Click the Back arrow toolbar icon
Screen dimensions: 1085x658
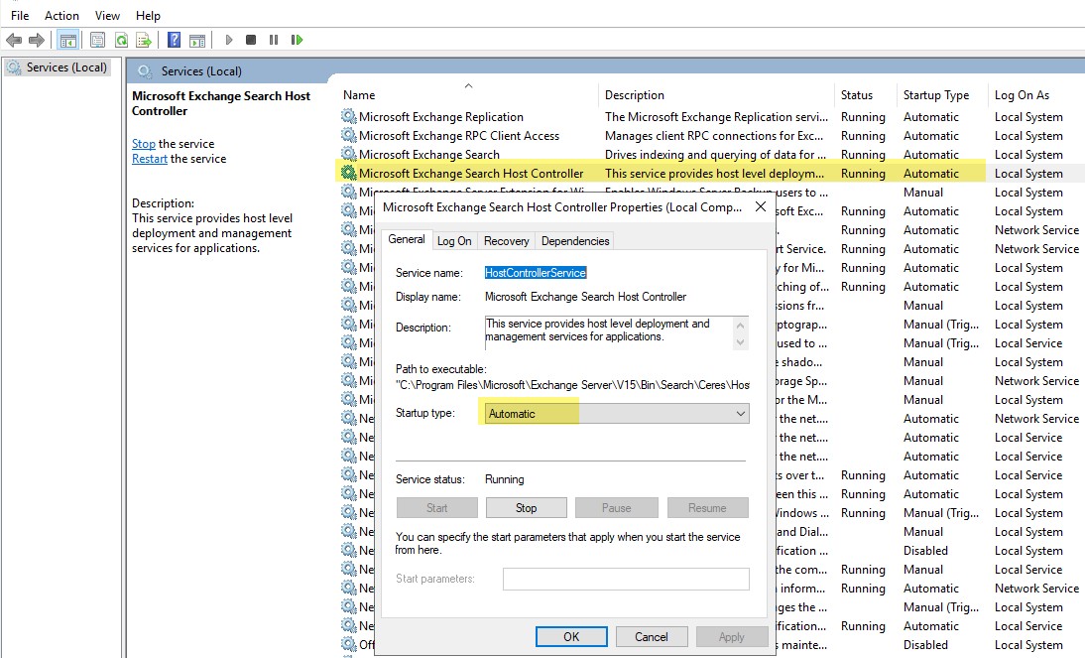[14, 40]
